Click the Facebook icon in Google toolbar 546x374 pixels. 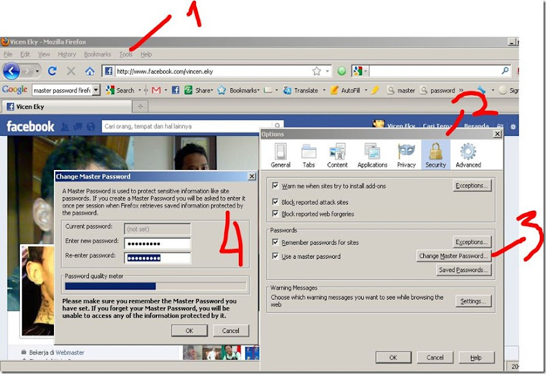[176, 90]
